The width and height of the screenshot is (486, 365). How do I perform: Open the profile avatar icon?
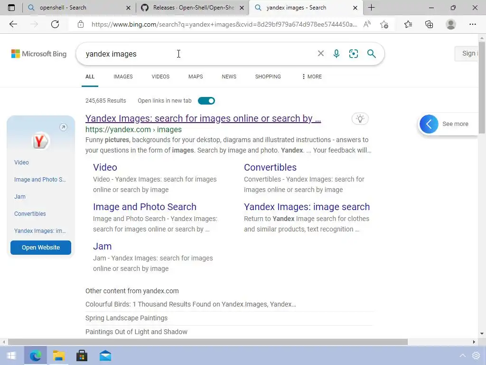pos(451,24)
